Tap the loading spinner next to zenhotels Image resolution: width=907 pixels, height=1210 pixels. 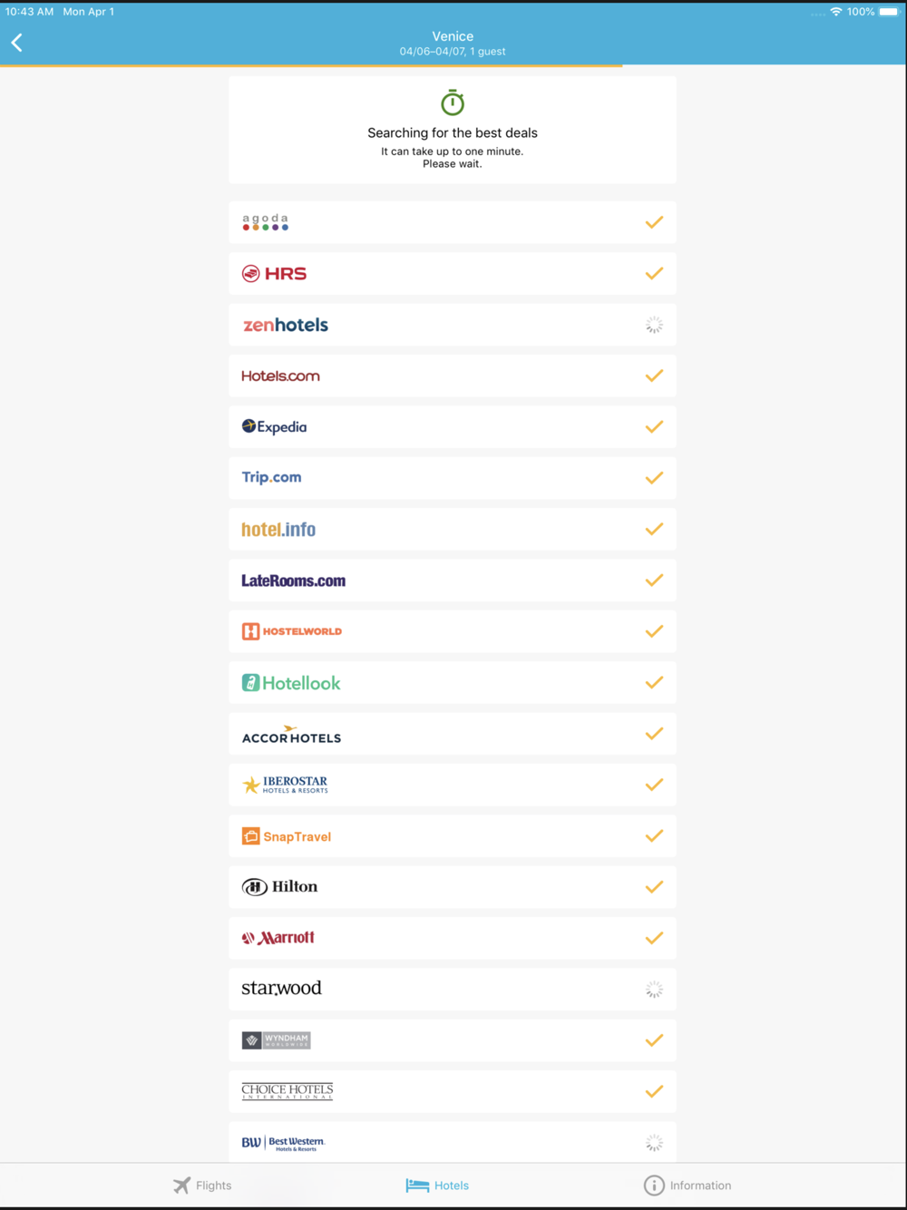click(x=654, y=325)
